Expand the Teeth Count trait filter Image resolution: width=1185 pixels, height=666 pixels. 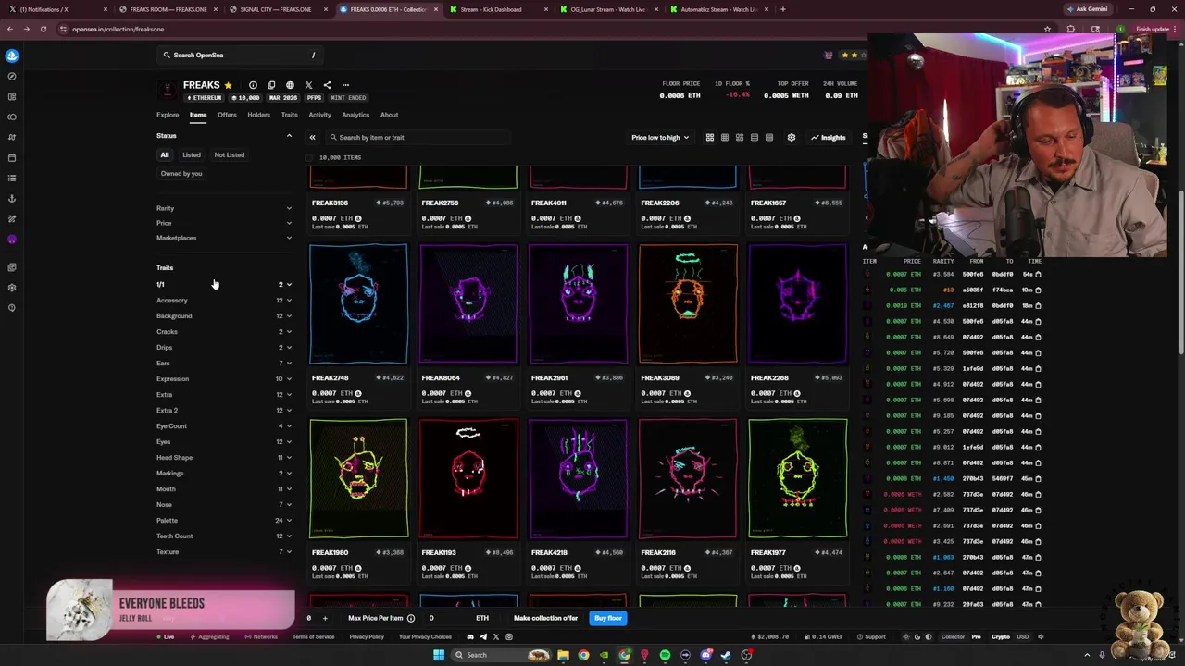[x=224, y=536]
